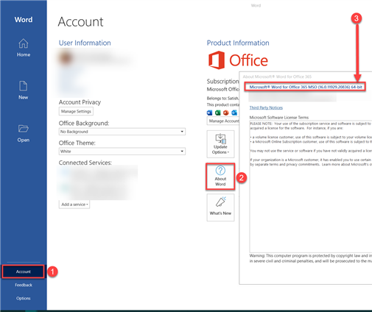Click the Product Information heading

click(238, 43)
